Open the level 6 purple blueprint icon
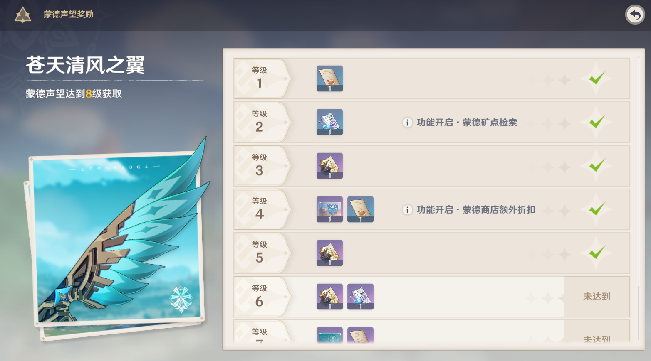Image resolution: width=651 pixels, height=361 pixels. click(x=360, y=297)
